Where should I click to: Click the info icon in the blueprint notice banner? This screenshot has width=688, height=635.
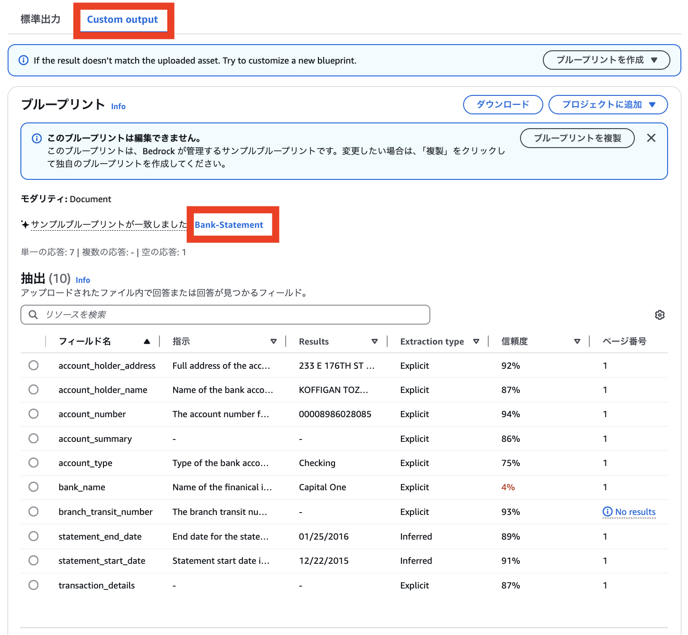tap(37, 138)
